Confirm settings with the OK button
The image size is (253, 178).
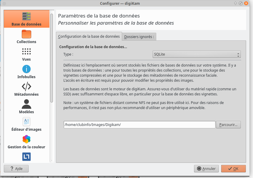tap(233, 169)
